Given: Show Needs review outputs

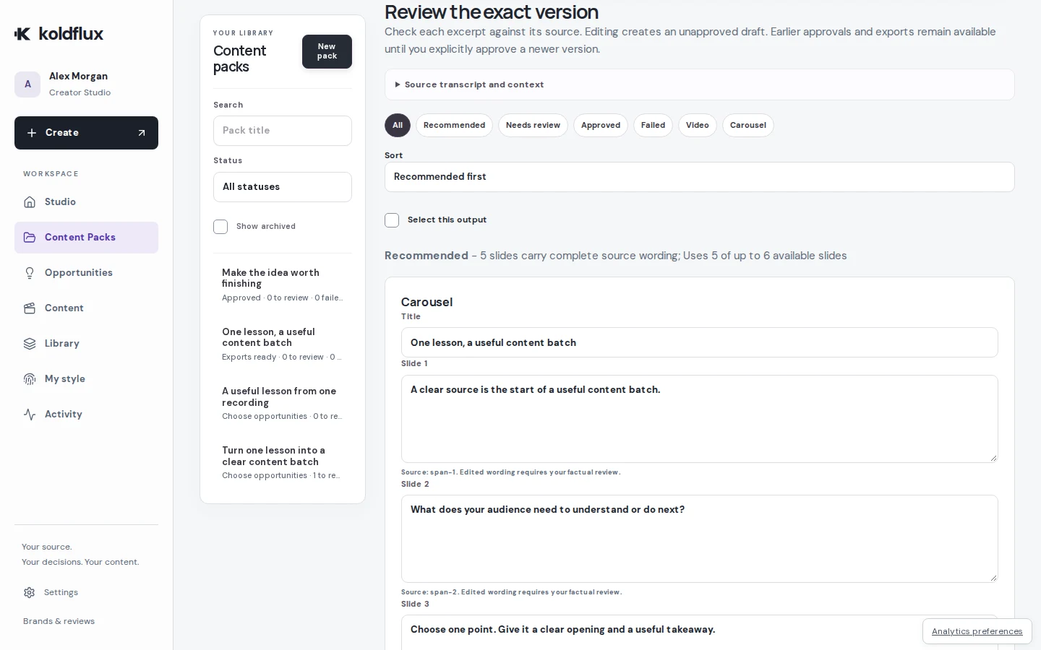Looking at the screenshot, I should point(533,125).
